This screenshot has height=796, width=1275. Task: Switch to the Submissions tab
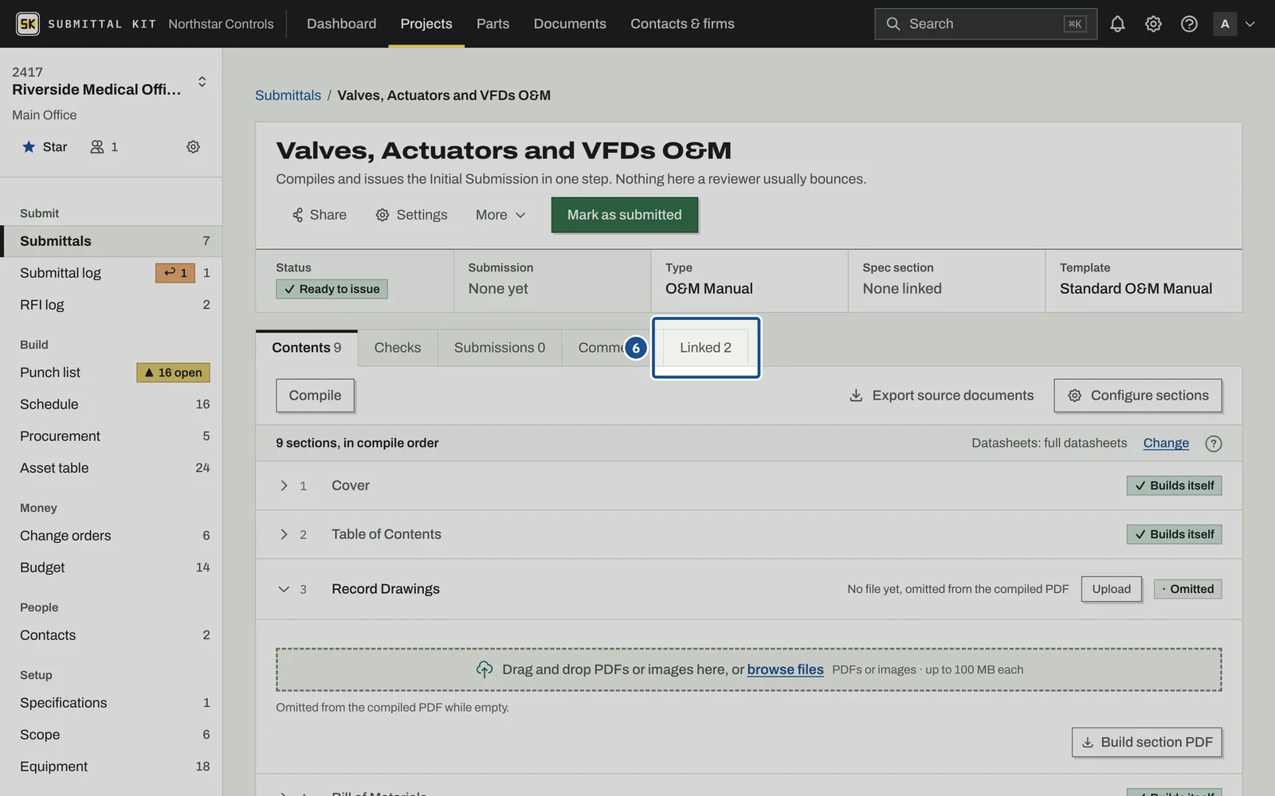tap(500, 348)
